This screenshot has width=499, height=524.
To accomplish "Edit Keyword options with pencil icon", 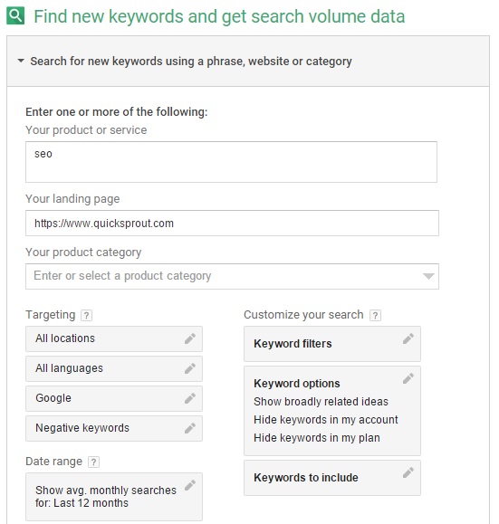I will [408, 378].
